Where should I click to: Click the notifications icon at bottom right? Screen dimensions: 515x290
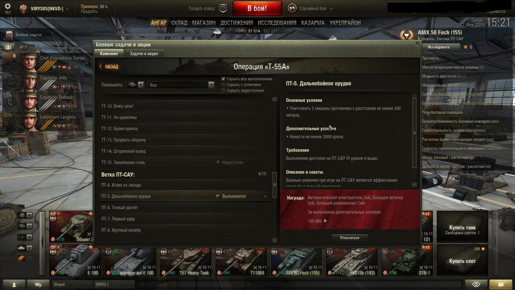[500, 284]
